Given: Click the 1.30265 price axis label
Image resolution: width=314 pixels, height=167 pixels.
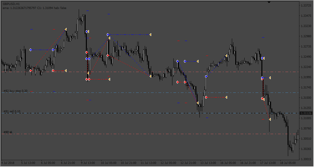Looking at the screenshot, I should (x=306, y=149).
